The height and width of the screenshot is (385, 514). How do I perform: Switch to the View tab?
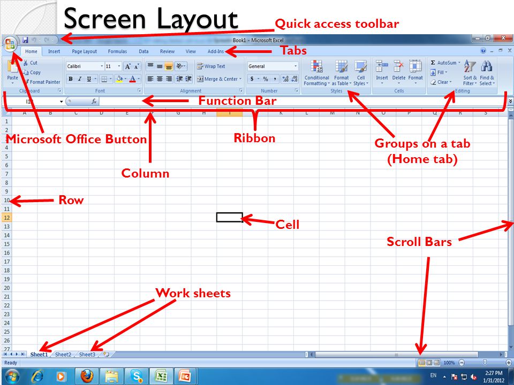point(191,51)
